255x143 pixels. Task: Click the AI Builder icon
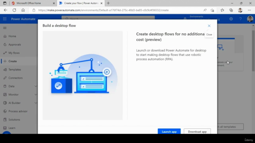click(x=5, y=103)
